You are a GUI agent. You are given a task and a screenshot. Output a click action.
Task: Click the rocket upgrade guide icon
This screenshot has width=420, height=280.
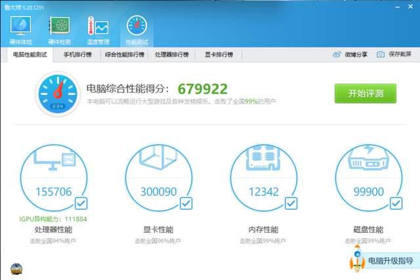(x=357, y=258)
